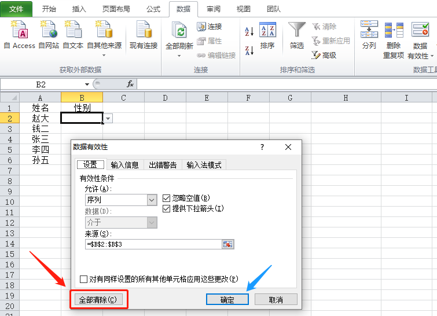Select cell A6 containing 孙五
Screen dimensions: 437x316
40,160
